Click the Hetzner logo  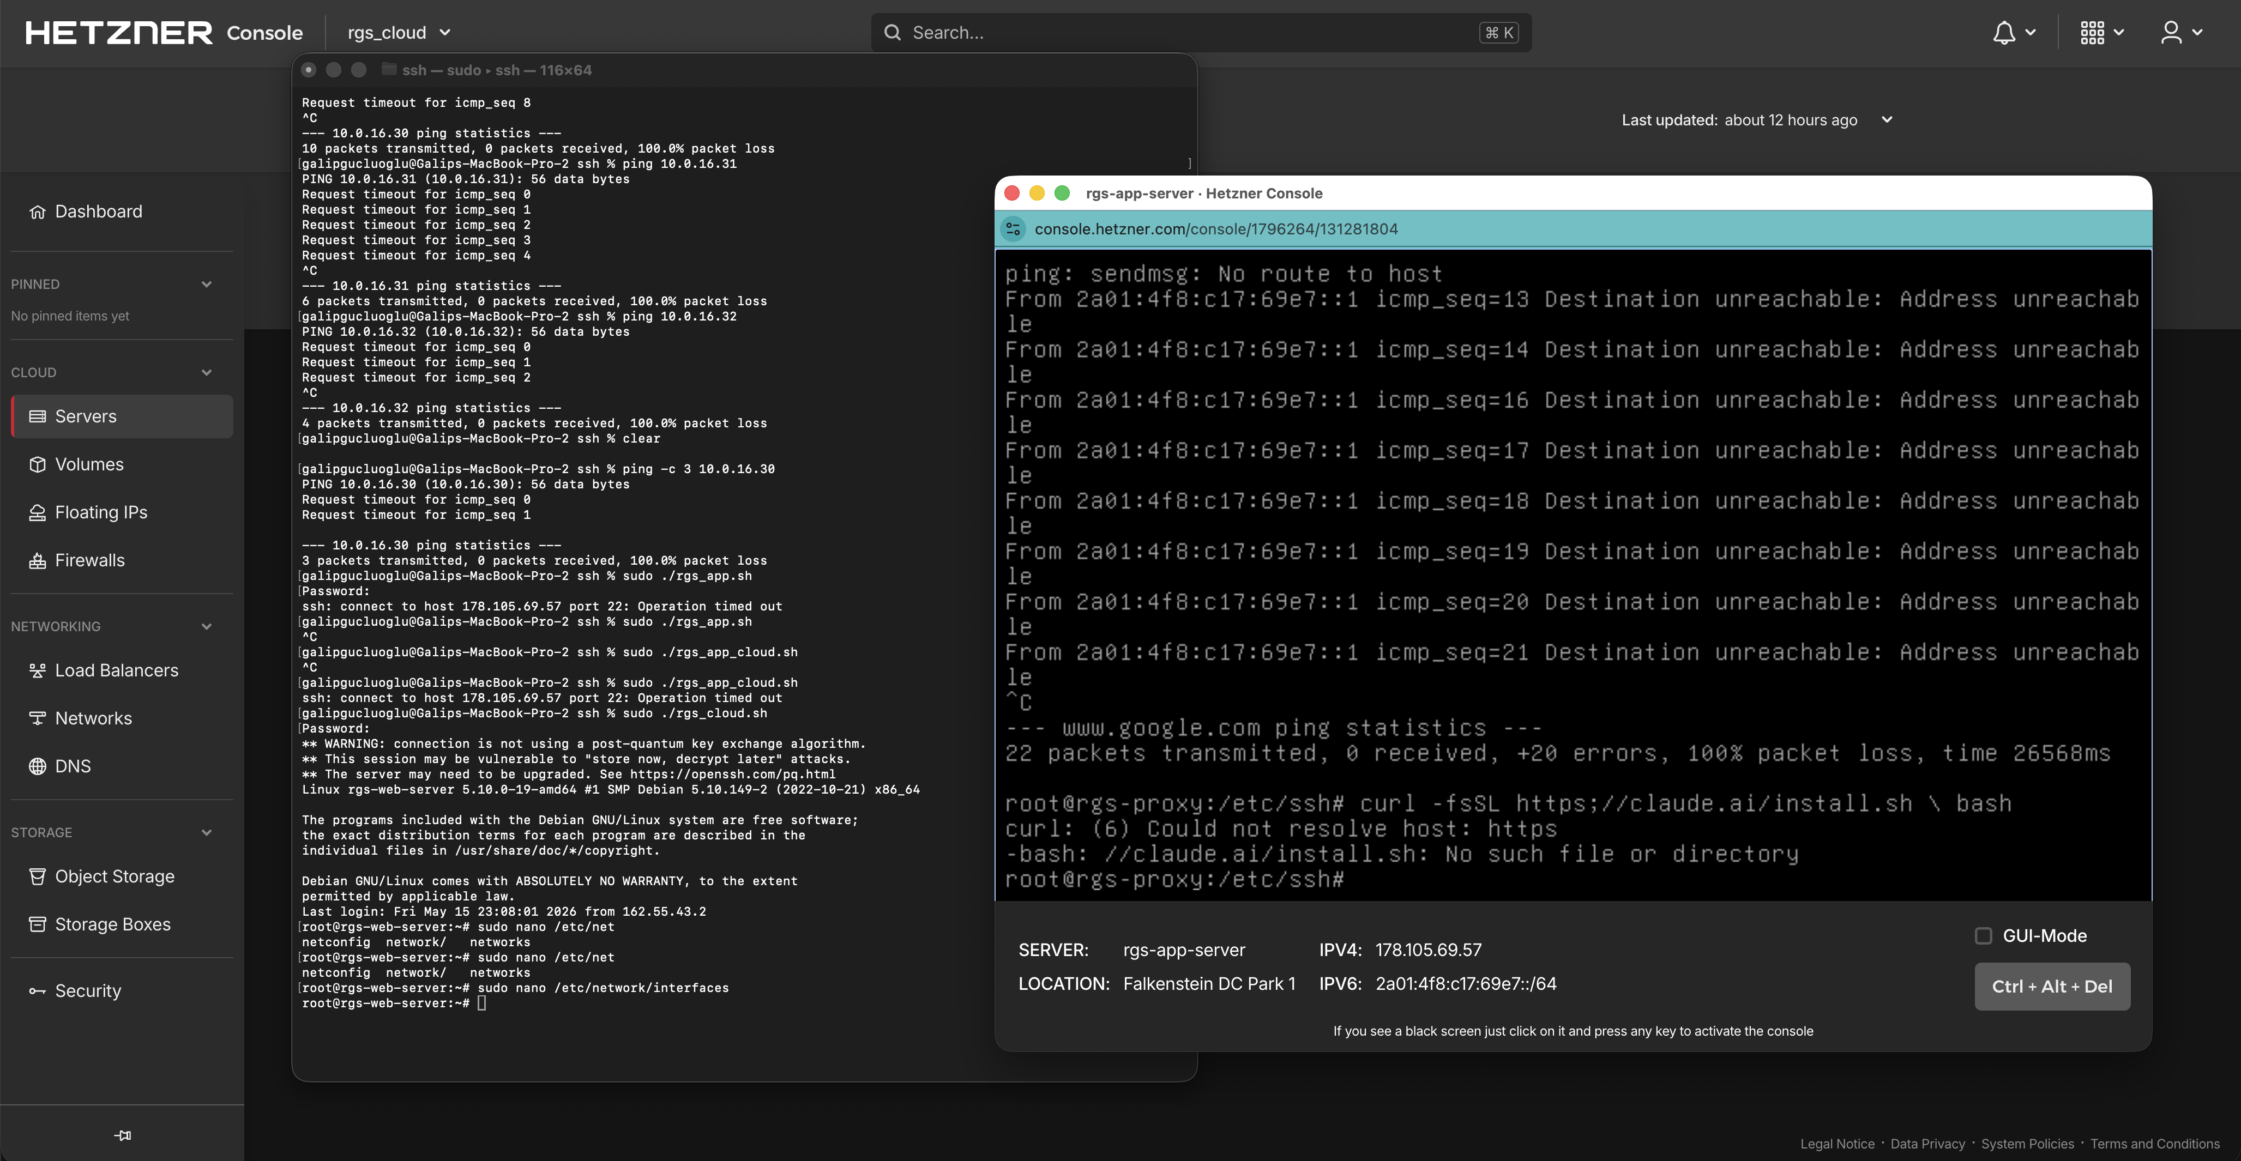[x=118, y=33]
